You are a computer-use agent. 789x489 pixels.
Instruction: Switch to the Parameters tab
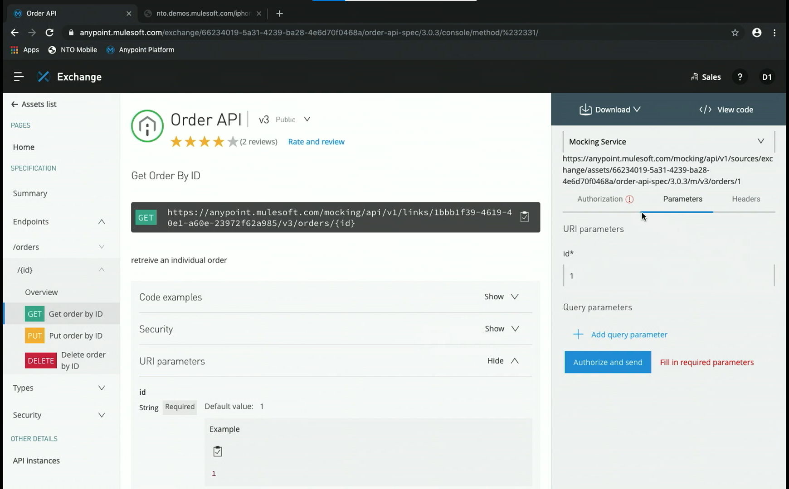[682, 199]
